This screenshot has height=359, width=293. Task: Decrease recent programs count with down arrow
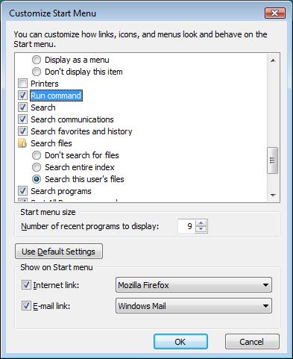point(201,229)
